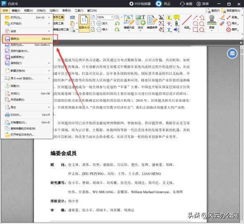Screen dimensions: 244x224
Task: Expand the 导出 export submenu arrow
Action: [49, 107]
